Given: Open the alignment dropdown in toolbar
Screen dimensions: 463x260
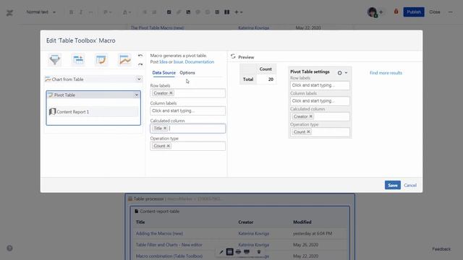Looking at the screenshot, I should click(x=108, y=12).
